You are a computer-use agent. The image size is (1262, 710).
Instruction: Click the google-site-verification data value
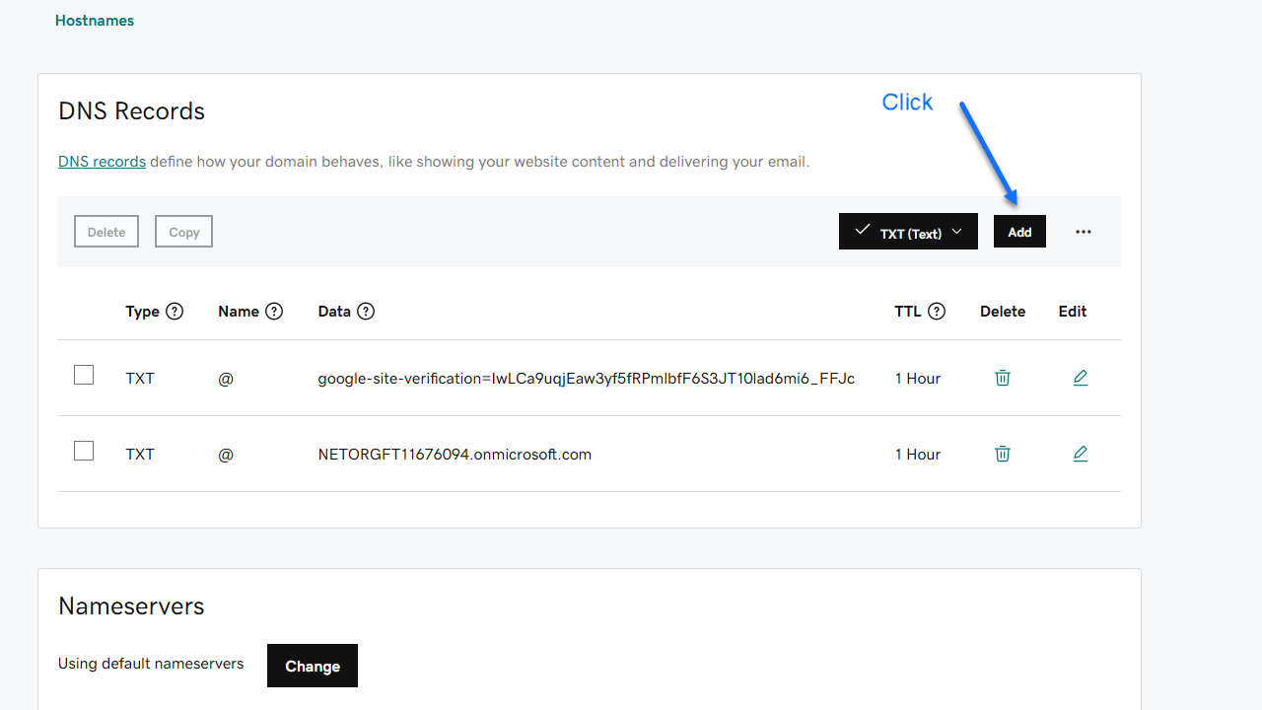(586, 379)
